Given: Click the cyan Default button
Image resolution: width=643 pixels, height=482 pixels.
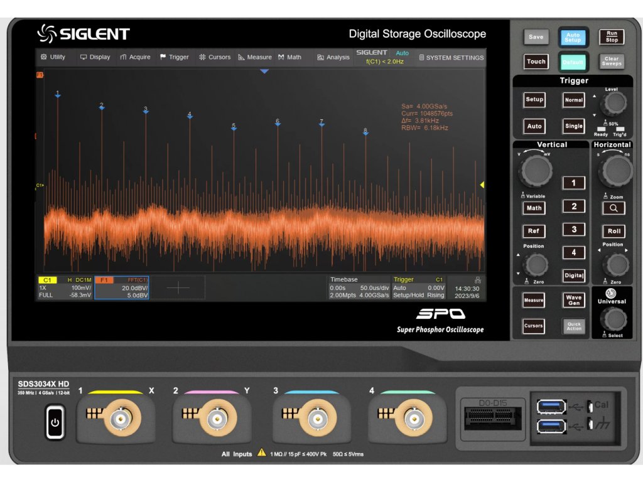Looking at the screenshot, I should [573, 62].
